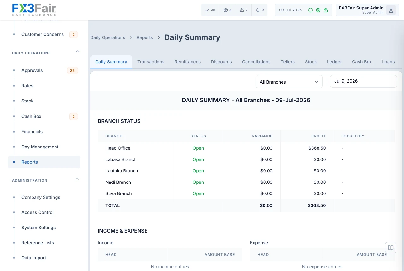
Task: Open Reference Lists in the sidebar
Action: pyautogui.click(x=44, y=243)
